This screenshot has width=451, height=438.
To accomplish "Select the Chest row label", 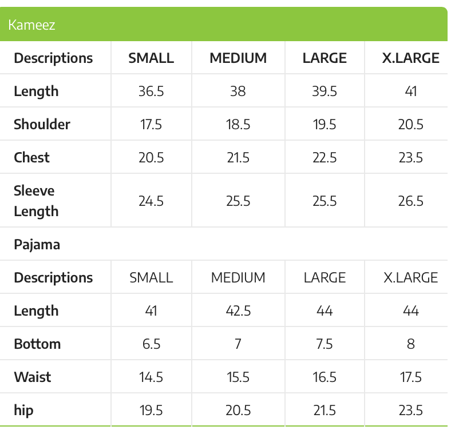I will pyautogui.click(x=31, y=158).
